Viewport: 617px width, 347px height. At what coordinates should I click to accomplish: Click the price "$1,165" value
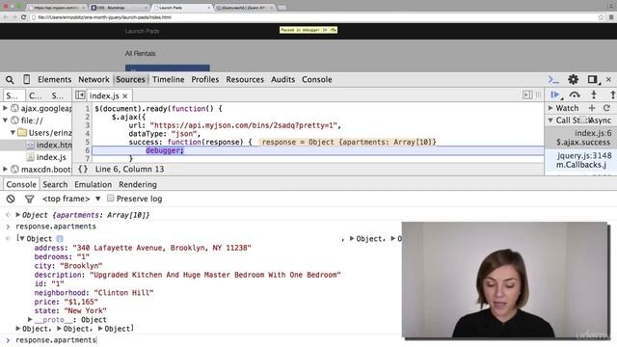click(x=81, y=302)
